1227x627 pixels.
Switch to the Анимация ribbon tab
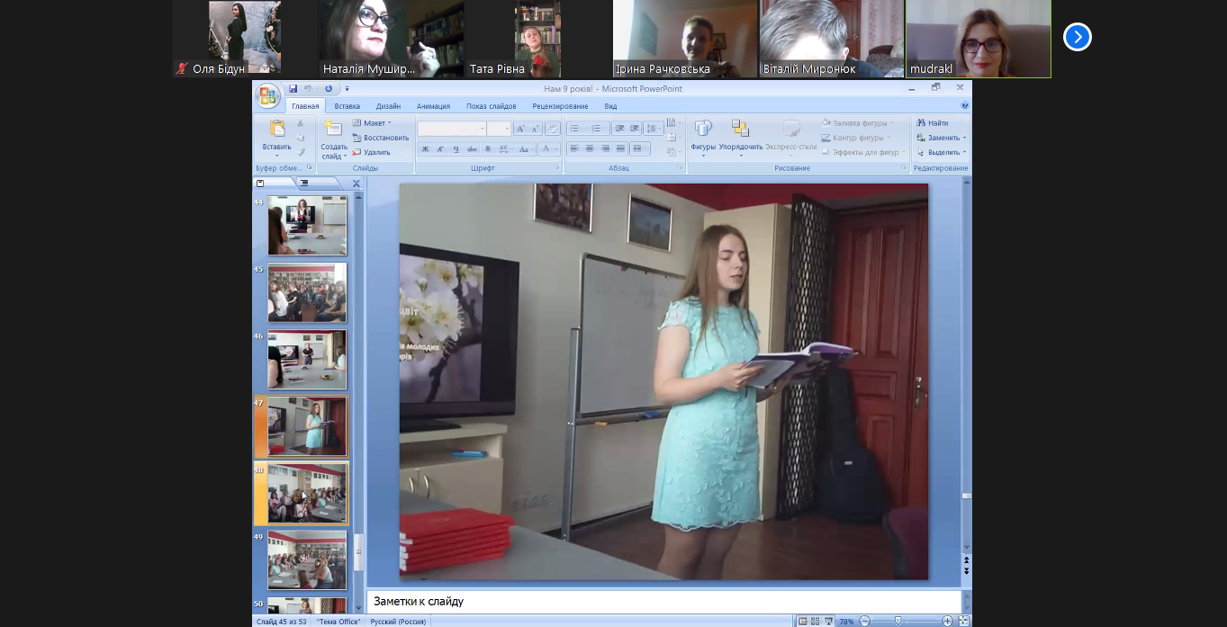pyautogui.click(x=433, y=106)
